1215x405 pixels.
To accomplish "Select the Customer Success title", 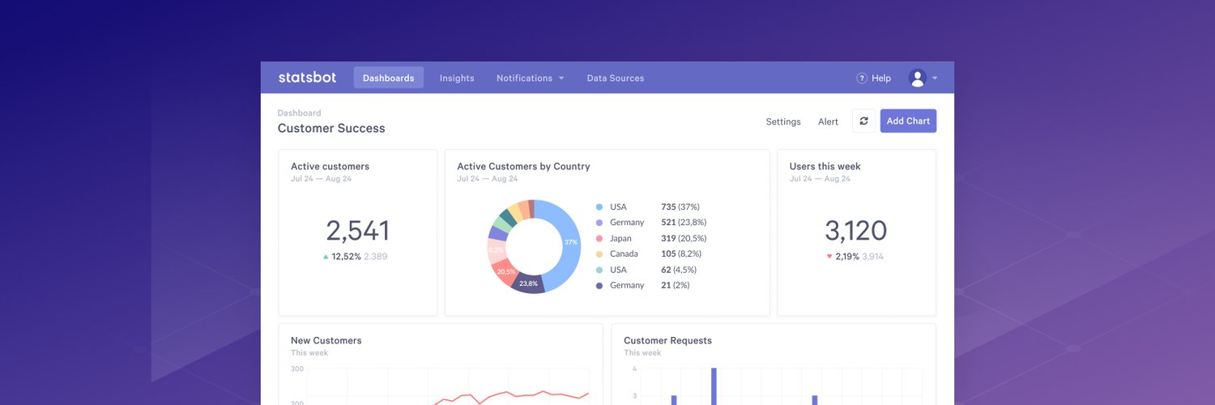I will click(331, 128).
